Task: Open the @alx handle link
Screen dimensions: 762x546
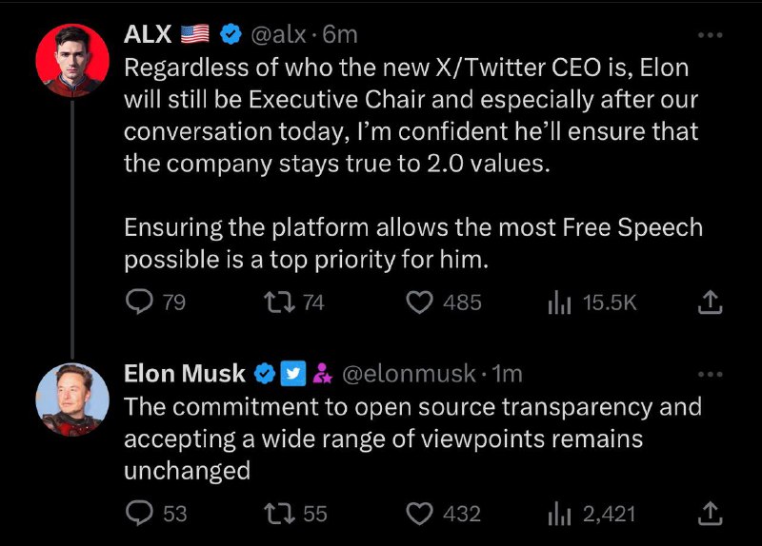Action: pos(278,35)
